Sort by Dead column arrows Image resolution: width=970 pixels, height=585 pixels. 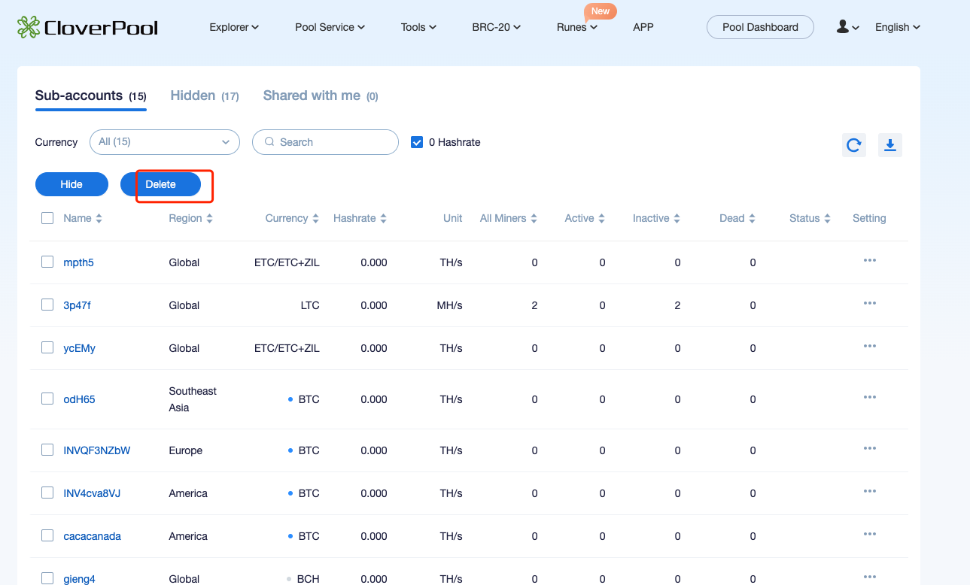coord(752,218)
